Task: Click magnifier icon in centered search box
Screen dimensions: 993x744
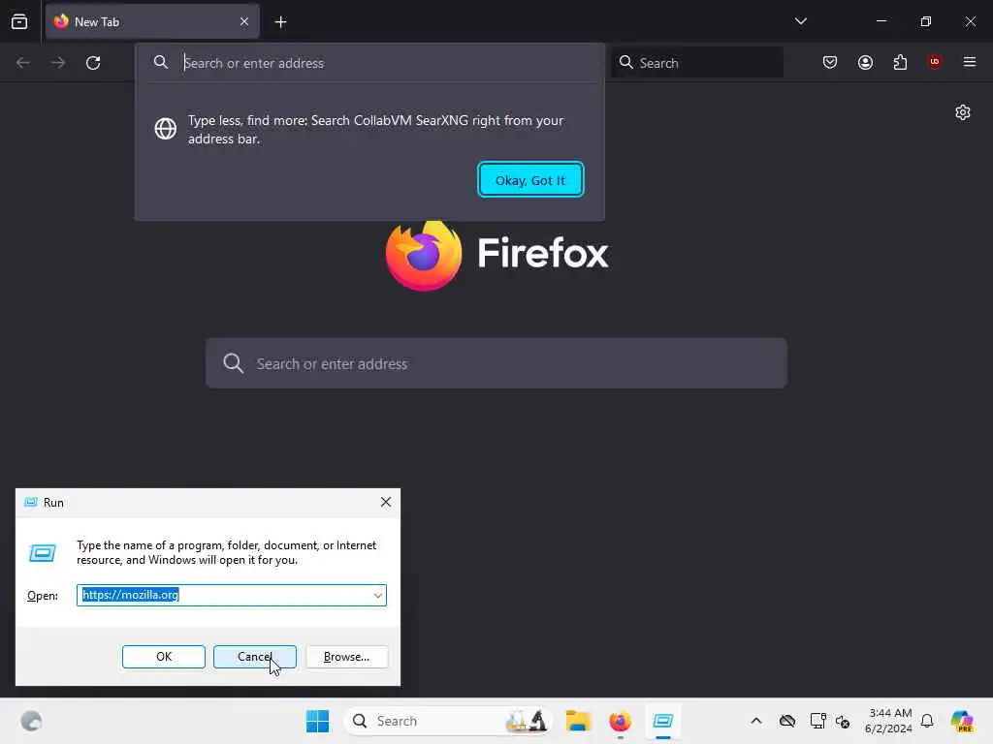Action: 233,363
